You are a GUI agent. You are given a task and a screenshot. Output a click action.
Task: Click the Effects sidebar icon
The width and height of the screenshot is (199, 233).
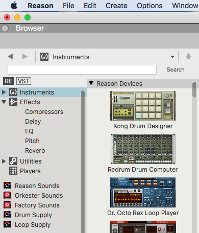[x=13, y=102]
